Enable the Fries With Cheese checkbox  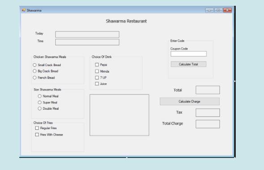click(37, 135)
